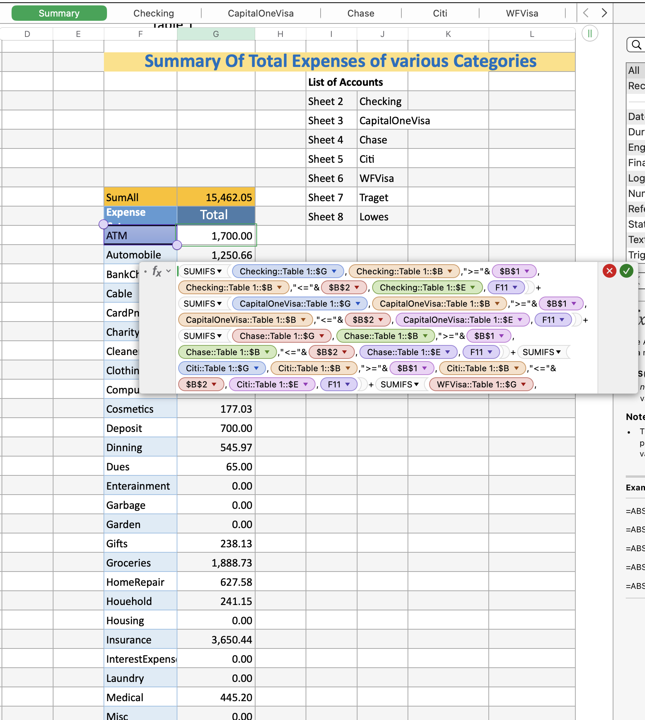Select column G header
This screenshot has height=720, width=645.
[216, 34]
